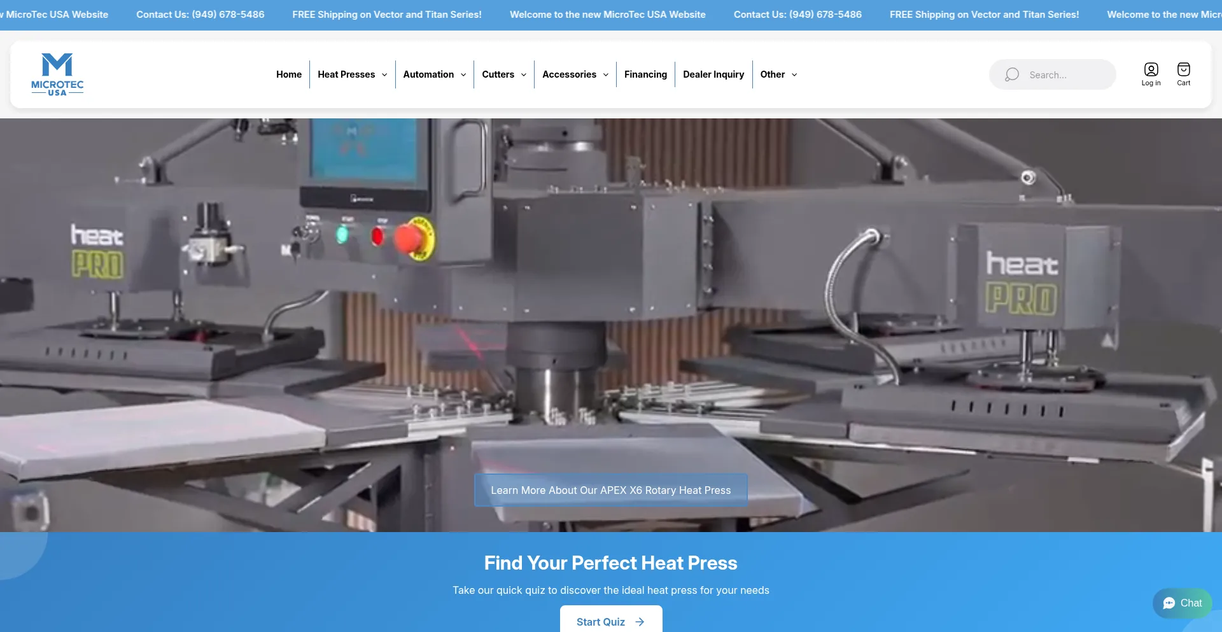Open the Dealer Inquiry page

(713, 74)
